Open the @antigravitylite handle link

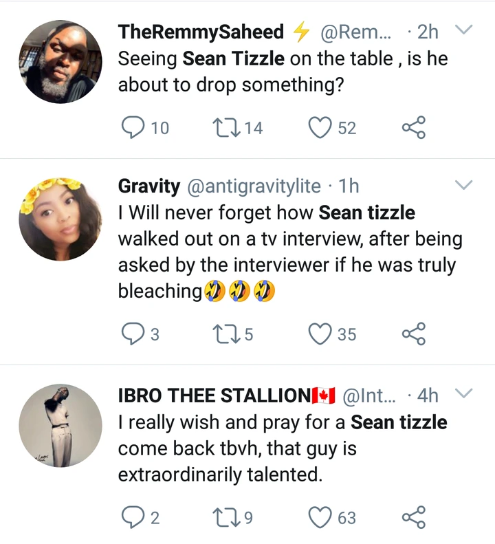(x=254, y=186)
